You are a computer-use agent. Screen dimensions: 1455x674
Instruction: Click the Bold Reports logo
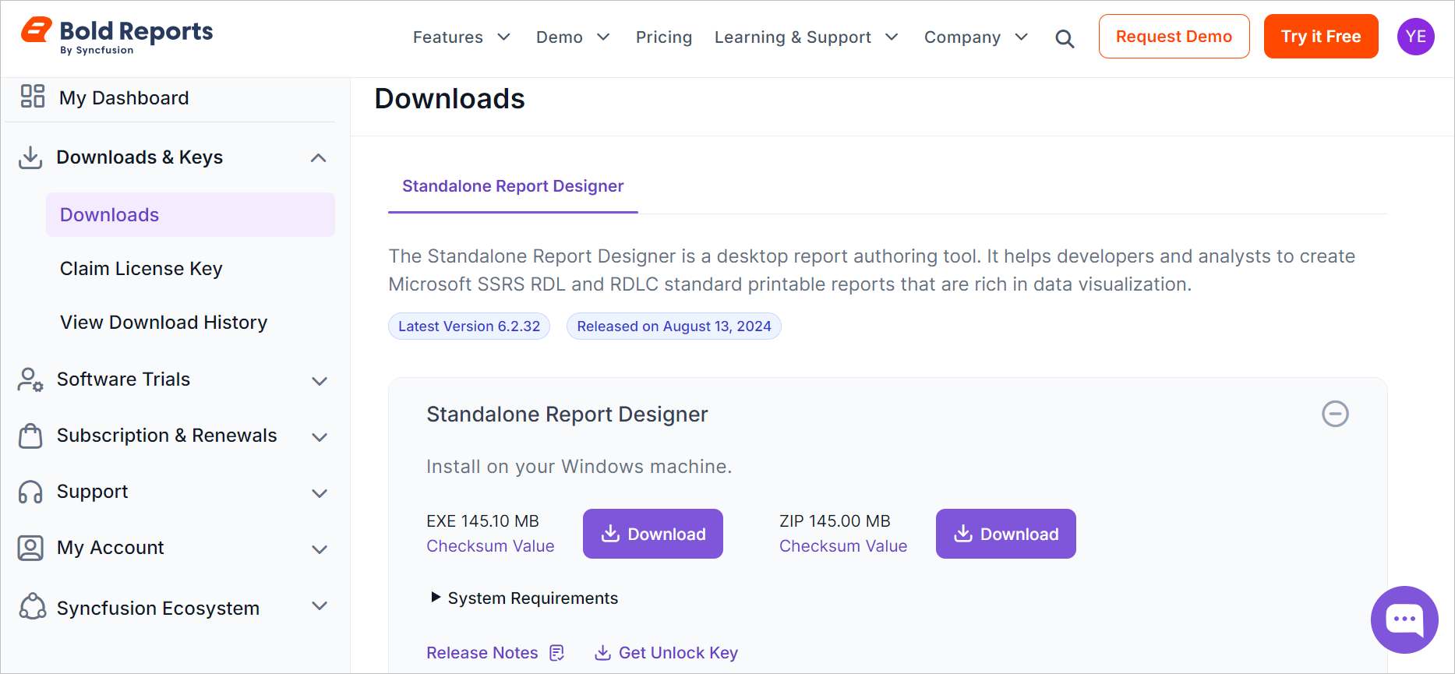(117, 36)
